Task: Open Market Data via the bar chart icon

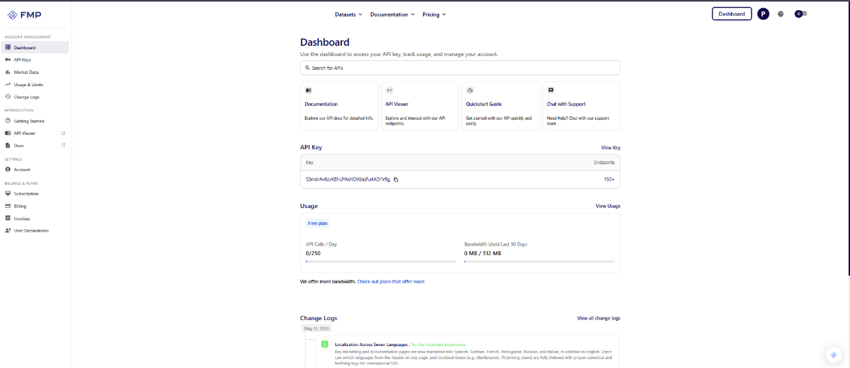Action: click(x=8, y=72)
